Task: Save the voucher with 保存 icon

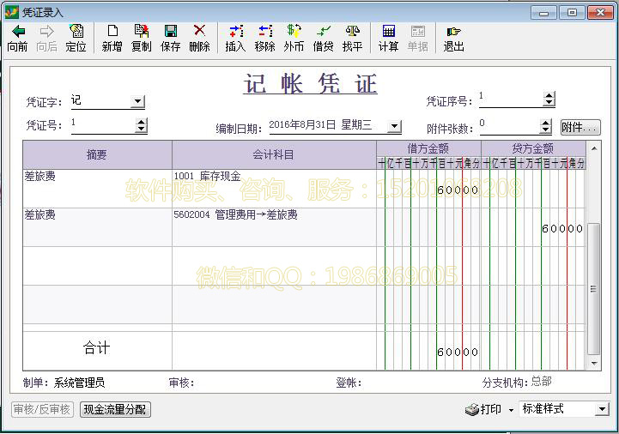Action: [170, 32]
